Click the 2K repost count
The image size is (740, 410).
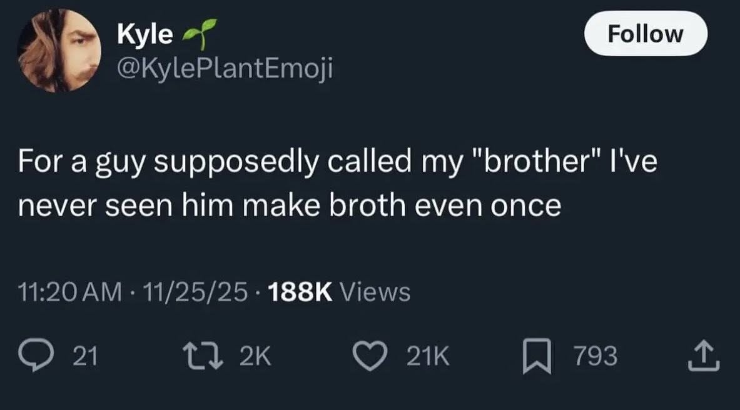[256, 356]
